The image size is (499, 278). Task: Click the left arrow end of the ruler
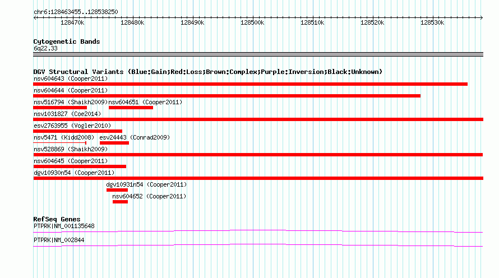click(35, 18)
